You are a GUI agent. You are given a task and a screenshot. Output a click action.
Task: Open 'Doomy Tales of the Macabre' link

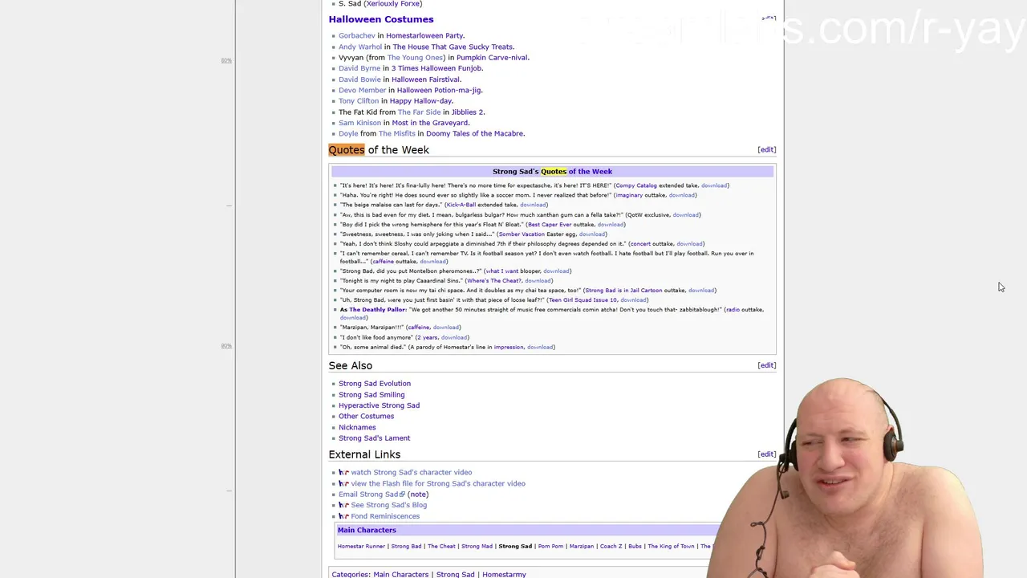pos(475,134)
